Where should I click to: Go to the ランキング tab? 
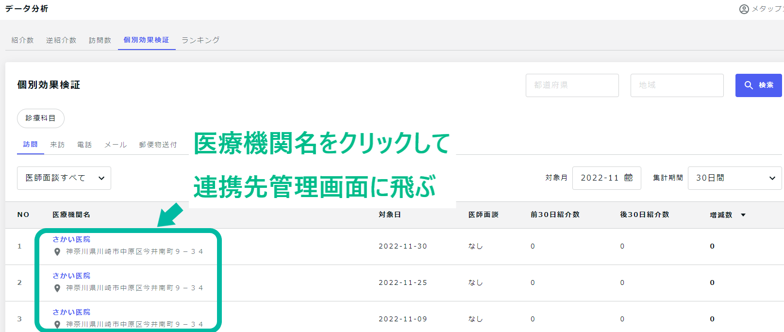point(200,40)
